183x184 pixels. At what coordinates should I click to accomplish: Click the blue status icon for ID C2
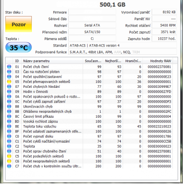point(9,146)
